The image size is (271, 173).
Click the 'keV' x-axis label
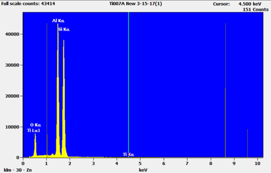pos(143,170)
